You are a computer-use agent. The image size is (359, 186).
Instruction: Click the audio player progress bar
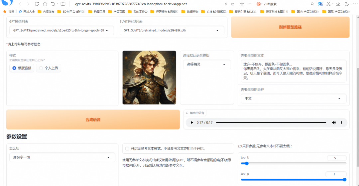[x=271, y=122]
